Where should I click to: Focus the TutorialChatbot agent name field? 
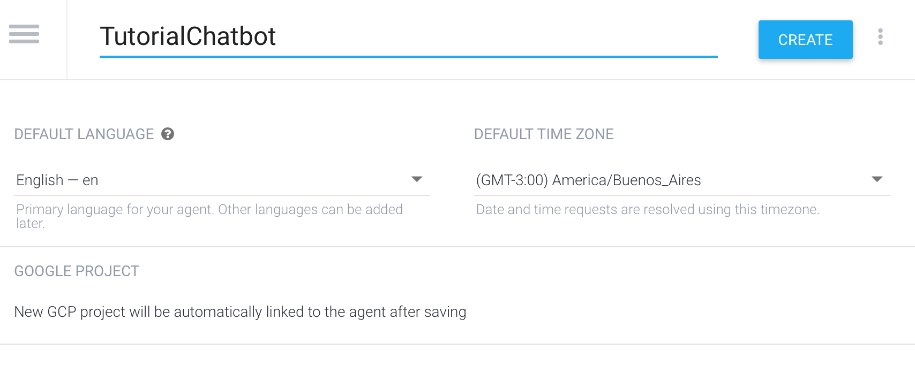click(x=408, y=36)
